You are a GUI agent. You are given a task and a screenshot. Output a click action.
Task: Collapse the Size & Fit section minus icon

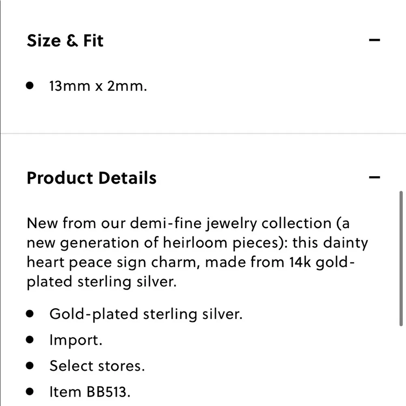pos(374,40)
